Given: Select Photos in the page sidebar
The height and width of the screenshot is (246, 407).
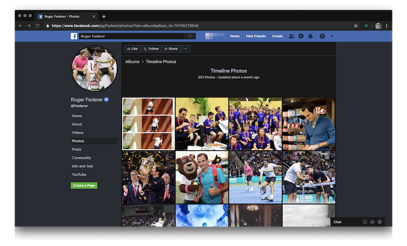Looking at the screenshot, I should [x=94, y=141].
